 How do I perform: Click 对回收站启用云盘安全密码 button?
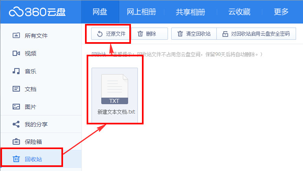256,34
